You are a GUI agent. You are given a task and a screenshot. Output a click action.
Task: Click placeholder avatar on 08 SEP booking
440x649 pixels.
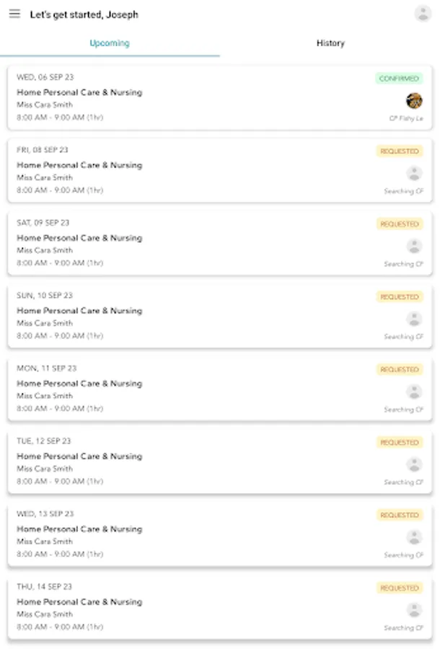pyautogui.click(x=414, y=173)
